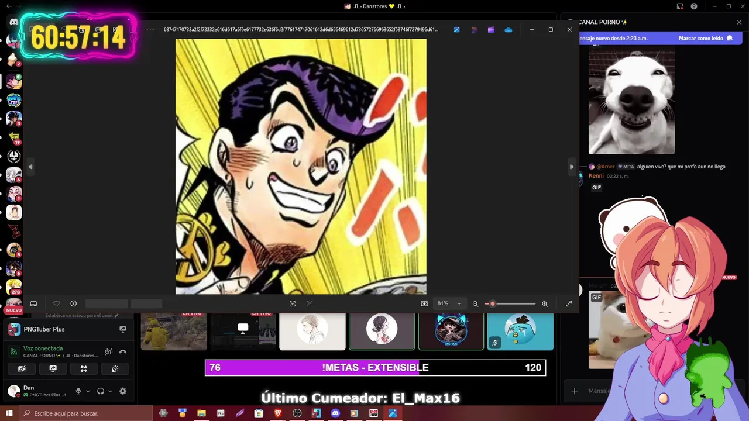Click the Windows taskbar search box
Viewport: 749px width, 421px height.
(85, 413)
